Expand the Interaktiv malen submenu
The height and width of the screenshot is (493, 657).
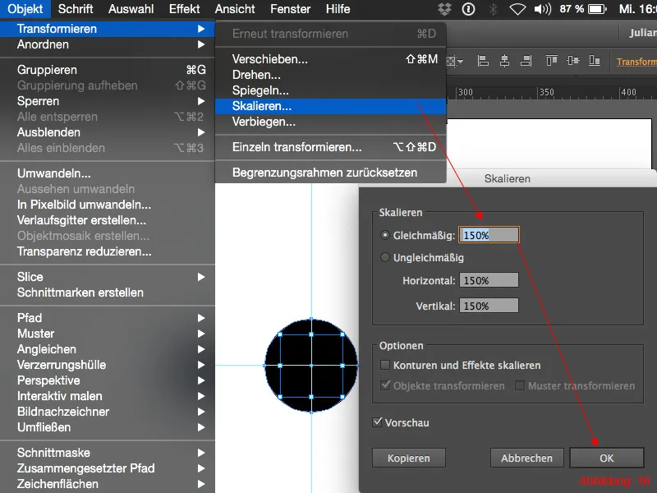(x=108, y=396)
